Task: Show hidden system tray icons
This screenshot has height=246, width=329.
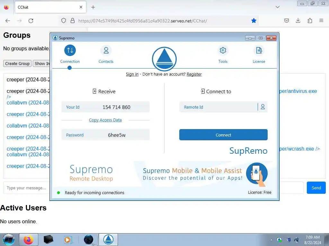Action: point(271,240)
